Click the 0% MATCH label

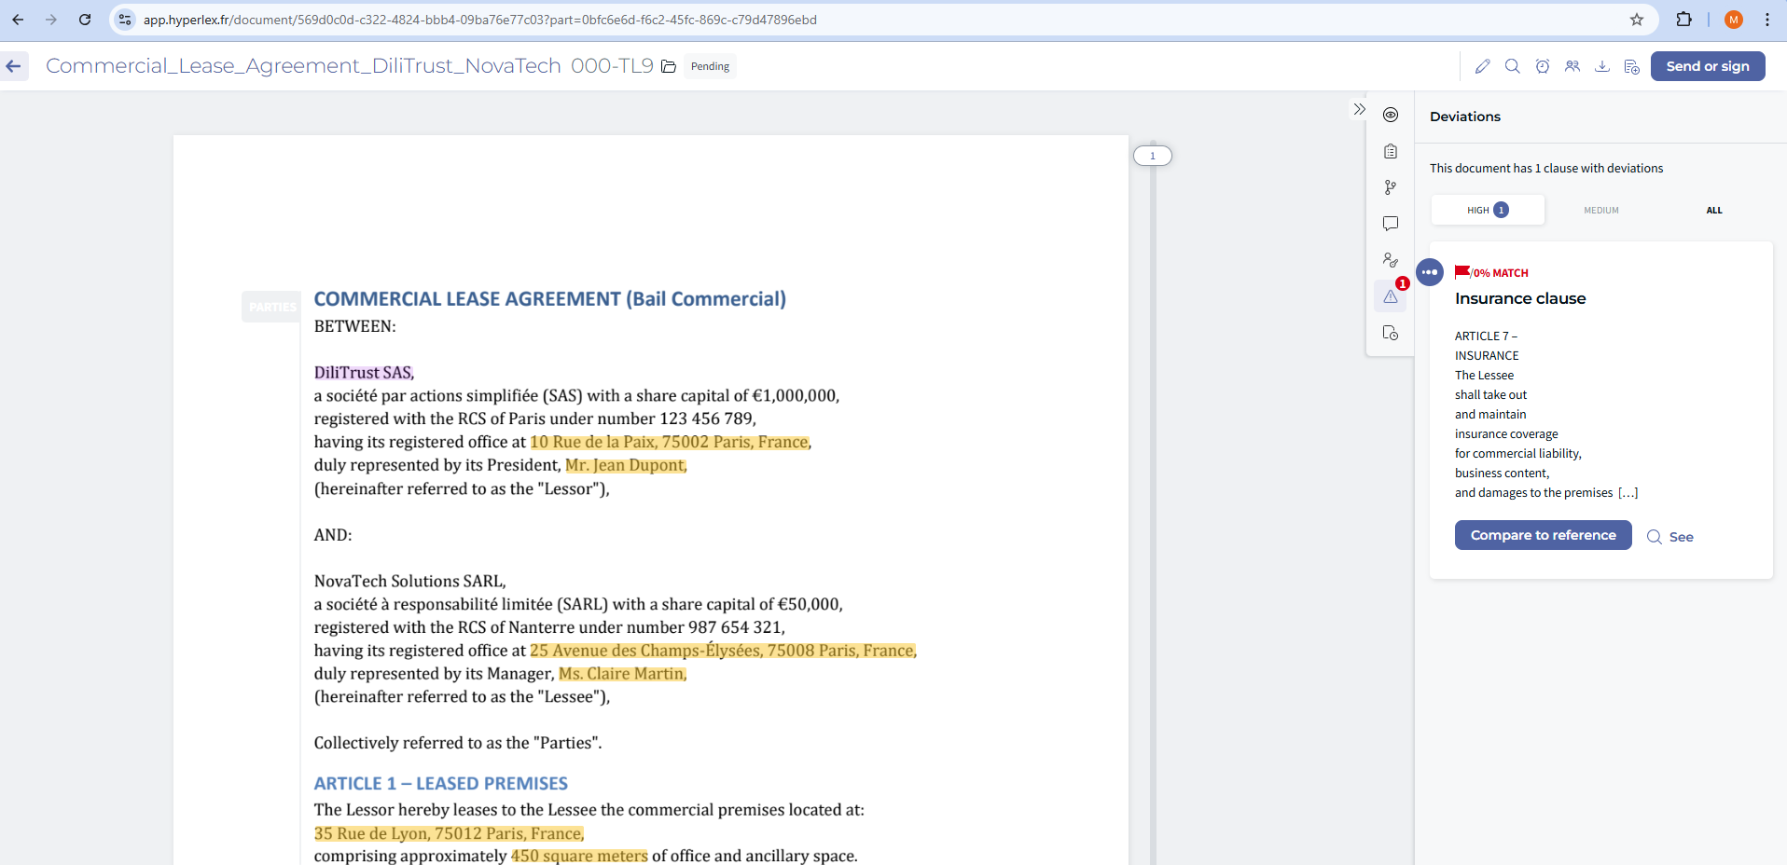[1501, 273]
